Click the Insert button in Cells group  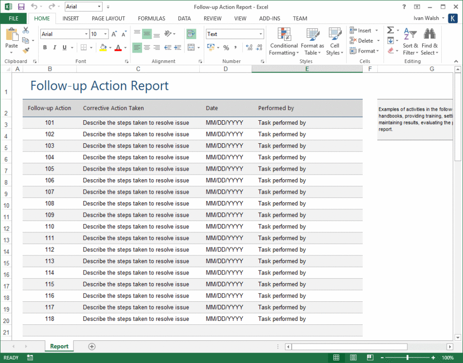tap(363, 30)
